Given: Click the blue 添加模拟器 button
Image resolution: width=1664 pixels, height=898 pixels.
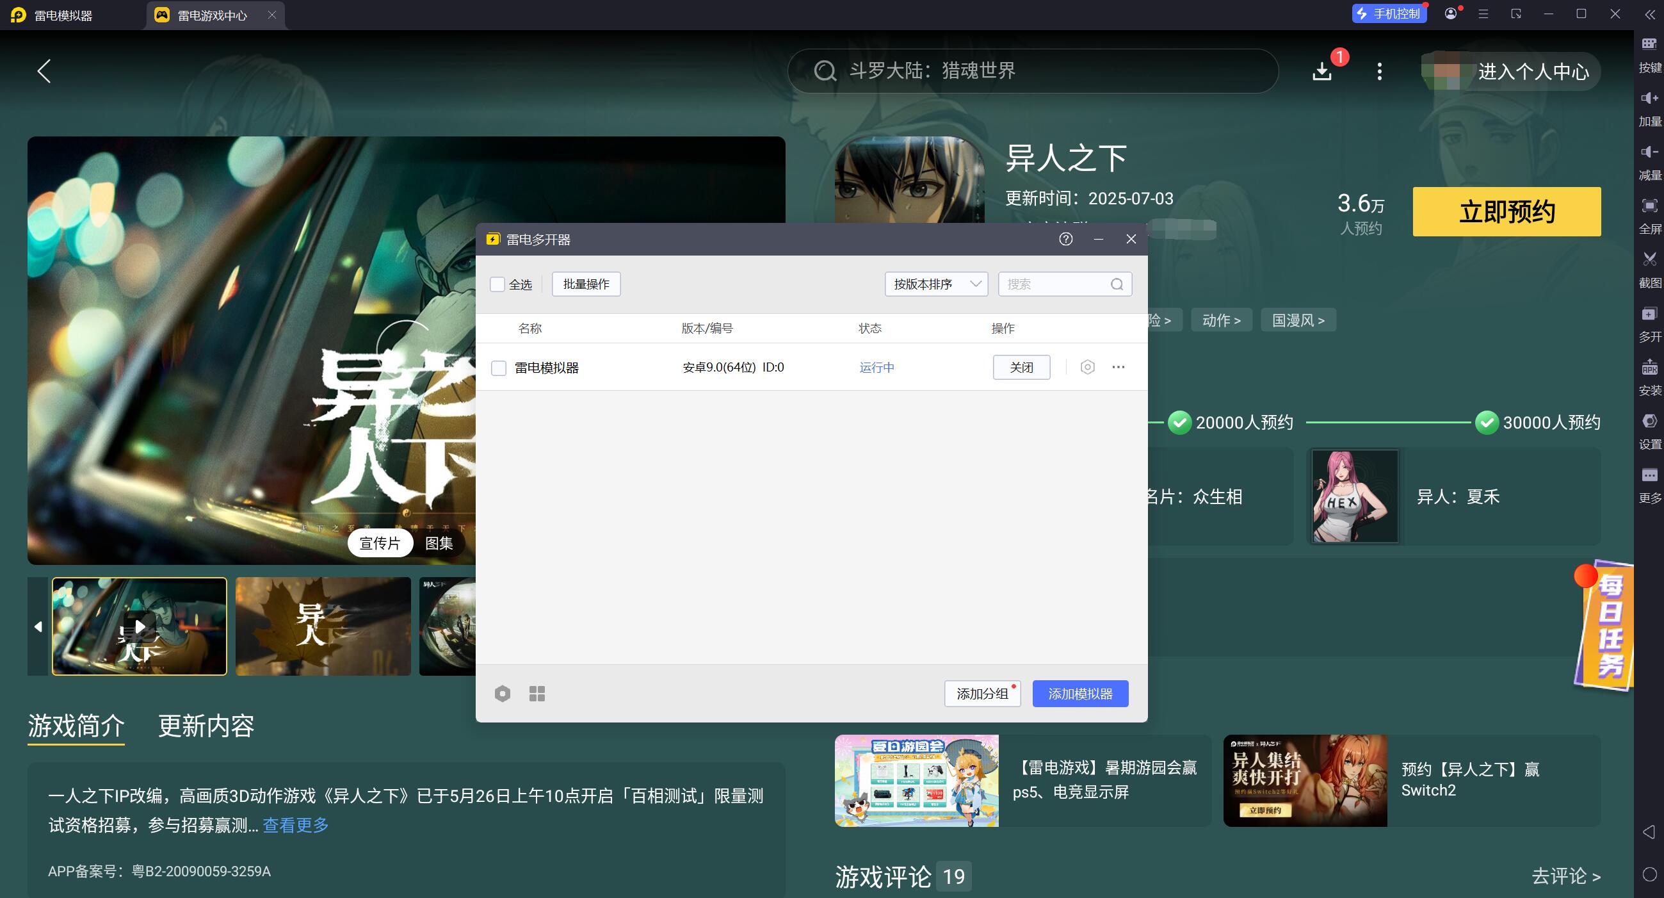Looking at the screenshot, I should [1080, 694].
